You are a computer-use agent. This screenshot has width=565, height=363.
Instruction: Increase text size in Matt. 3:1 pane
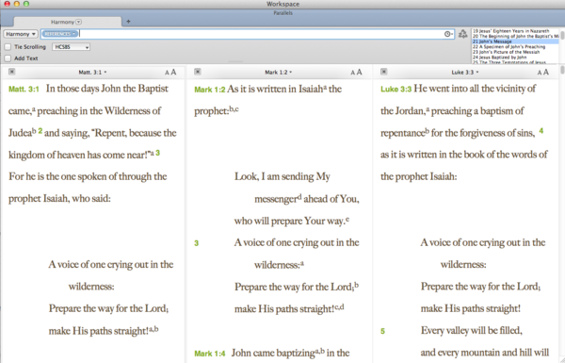click(x=173, y=72)
